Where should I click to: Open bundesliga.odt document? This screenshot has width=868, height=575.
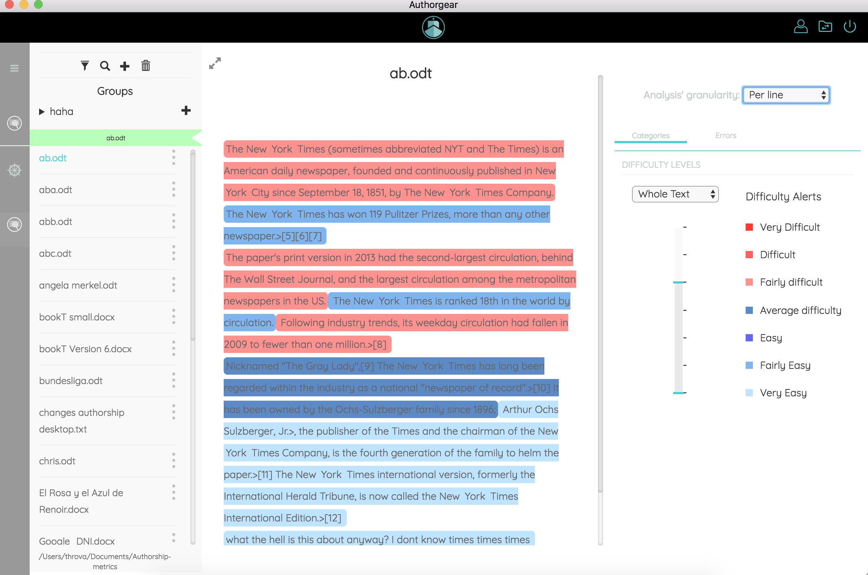(x=71, y=381)
